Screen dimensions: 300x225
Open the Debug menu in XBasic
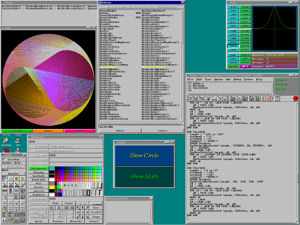[x=237, y=79]
